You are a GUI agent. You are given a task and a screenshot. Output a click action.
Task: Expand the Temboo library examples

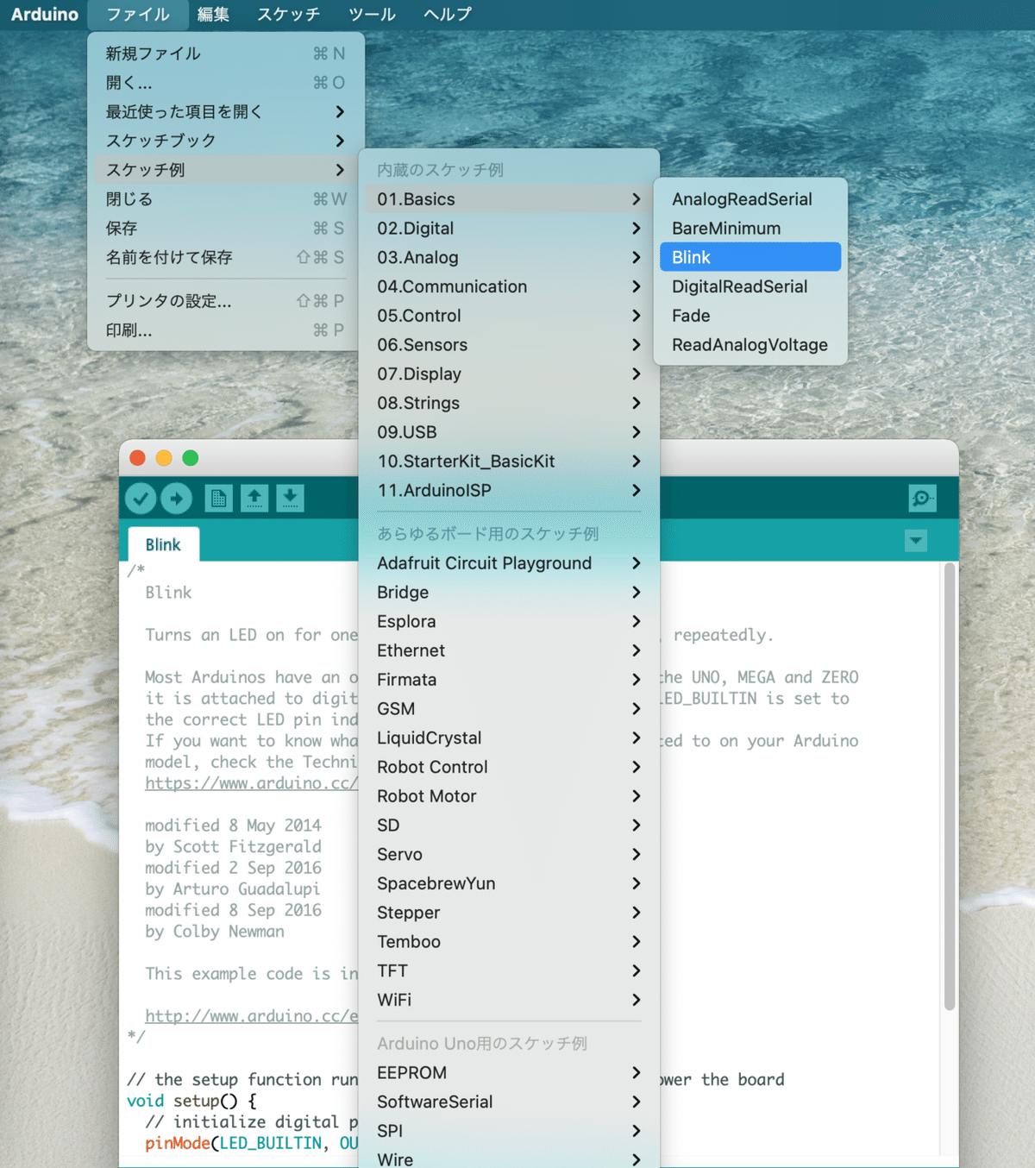click(x=509, y=942)
